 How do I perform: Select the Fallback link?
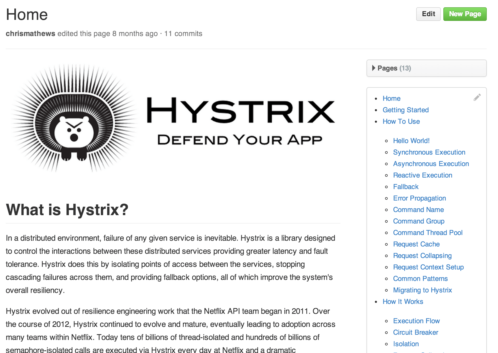coord(406,187)
